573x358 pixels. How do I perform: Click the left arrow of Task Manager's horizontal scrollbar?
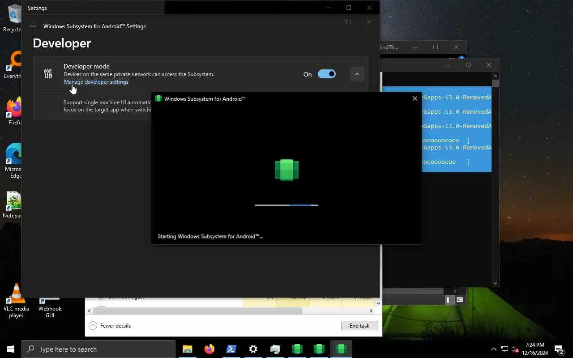point(89,311)
